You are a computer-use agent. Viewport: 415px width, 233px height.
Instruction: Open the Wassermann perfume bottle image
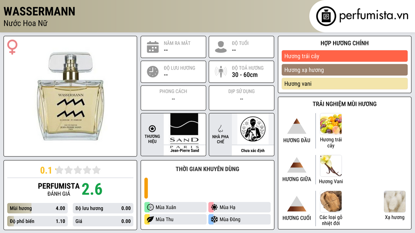(71, 96)
